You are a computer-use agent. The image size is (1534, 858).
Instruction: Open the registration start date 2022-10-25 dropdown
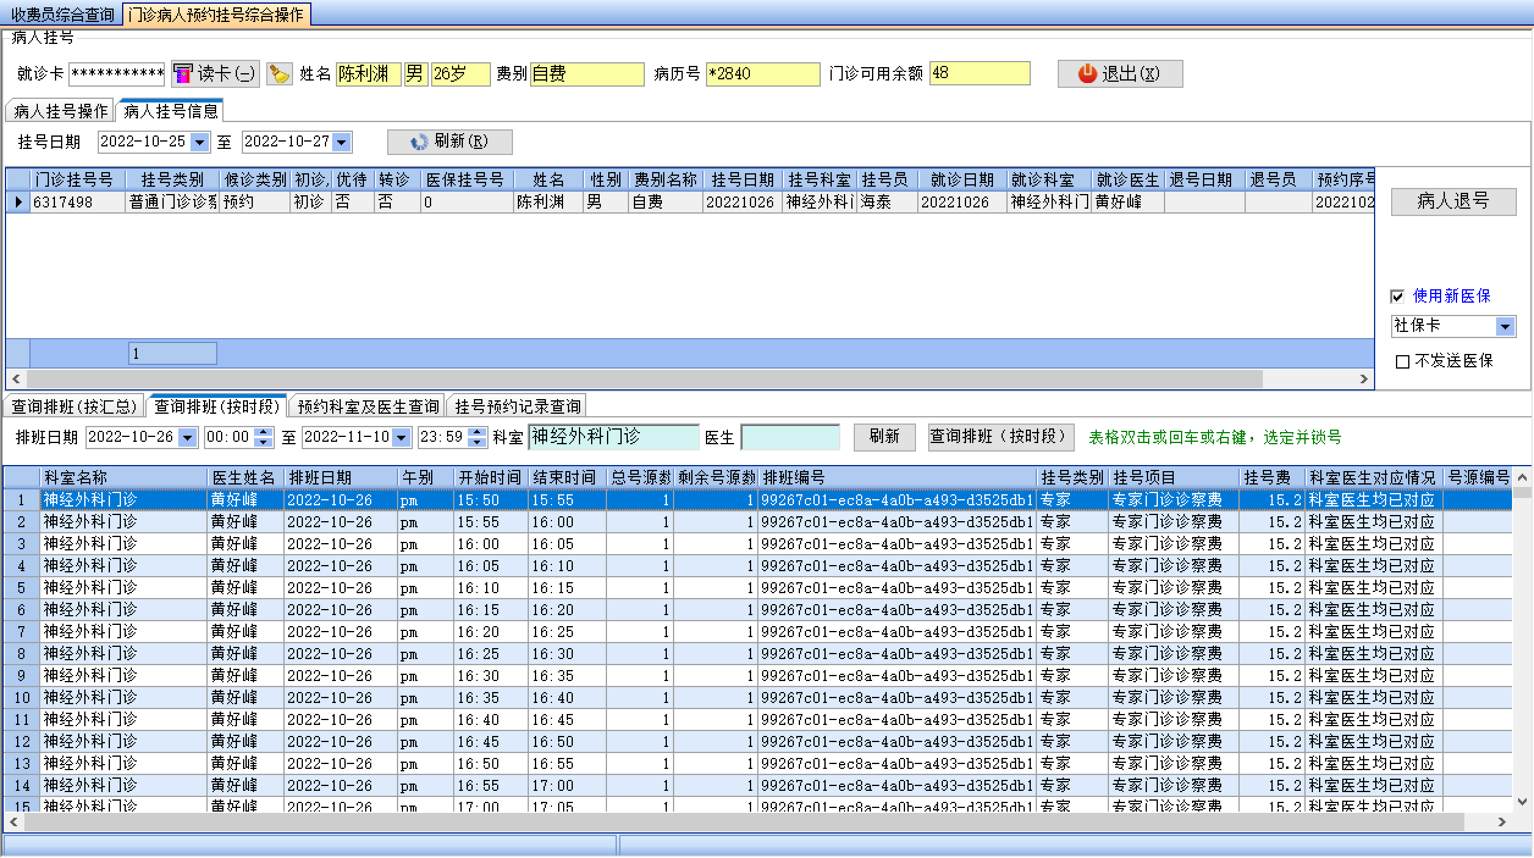point(200,142)
